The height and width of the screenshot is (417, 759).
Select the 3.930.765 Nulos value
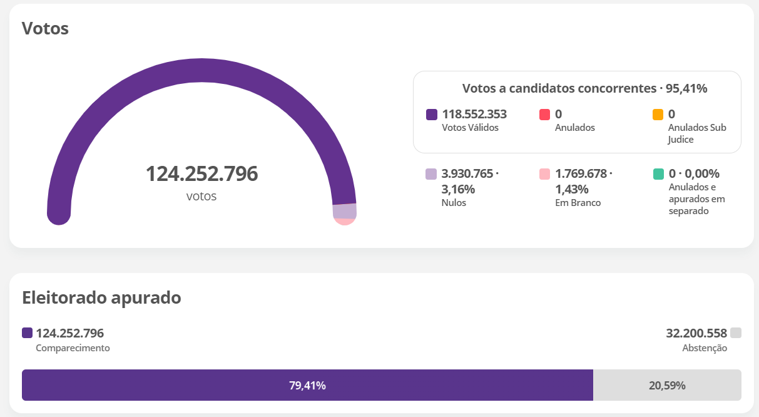[469, 173]
